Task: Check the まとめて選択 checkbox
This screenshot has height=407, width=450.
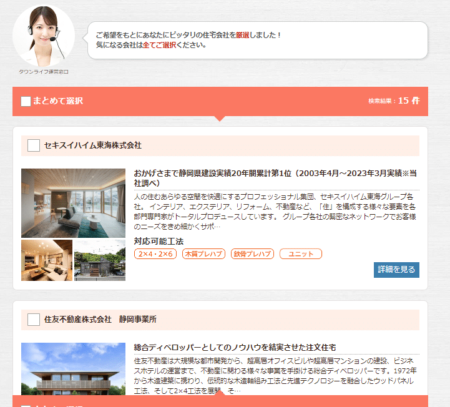Action: [x=26, y=101]
